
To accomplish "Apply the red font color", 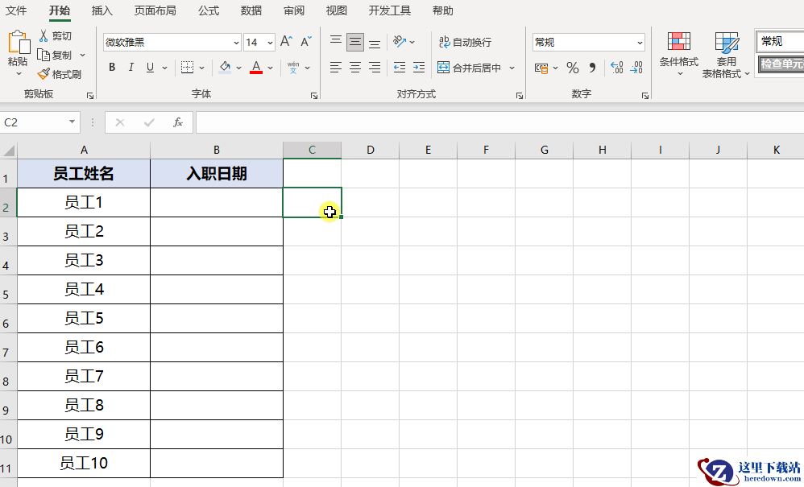I will coord(256,68).
